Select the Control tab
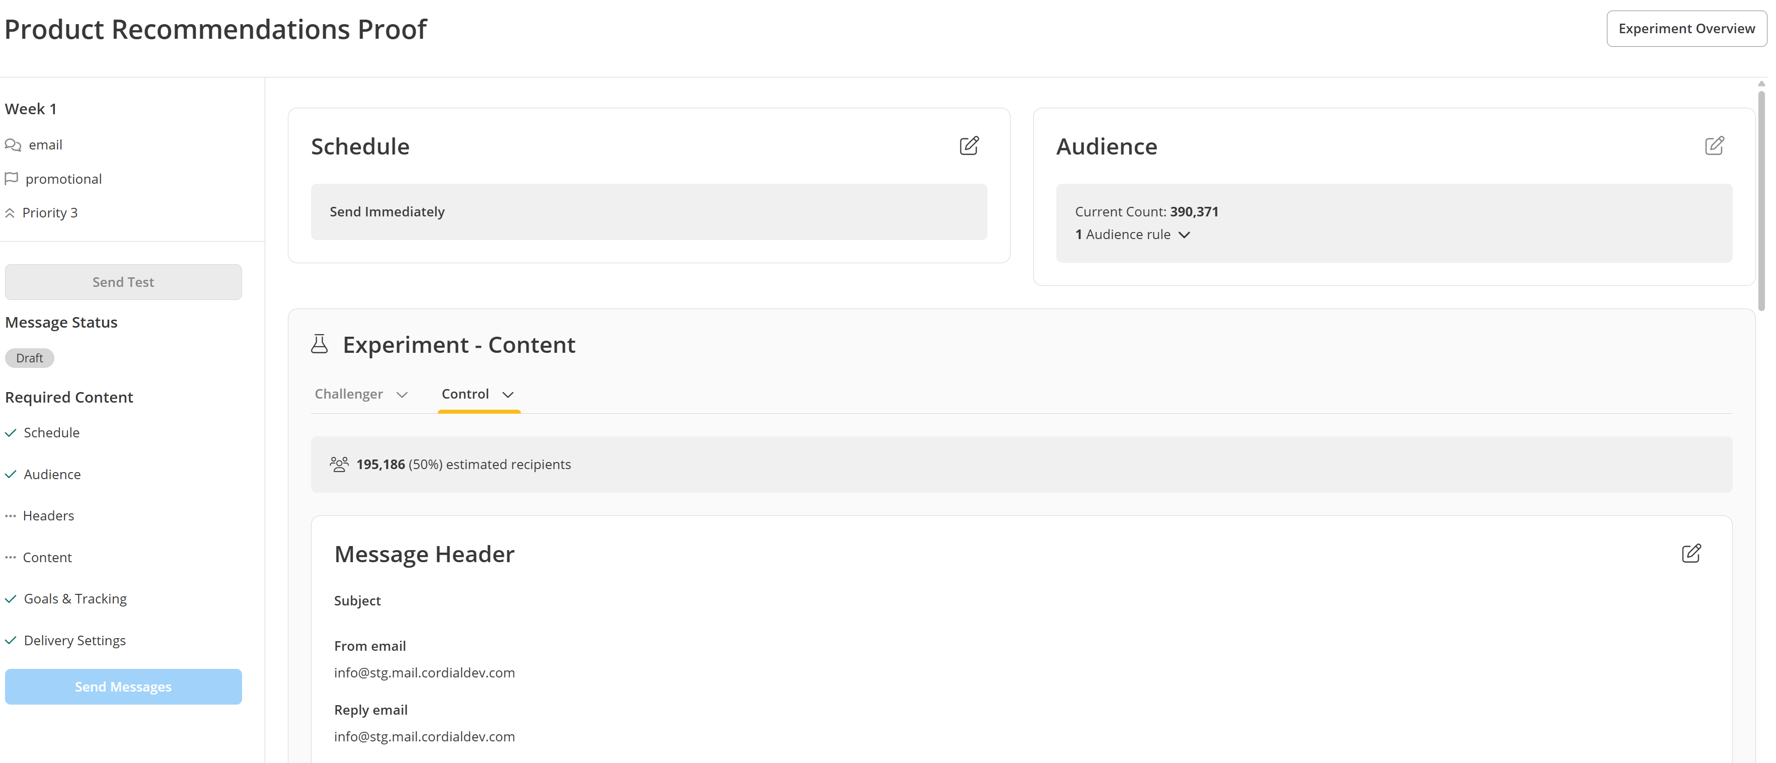 pyautogui.click(x=466, y=394)
